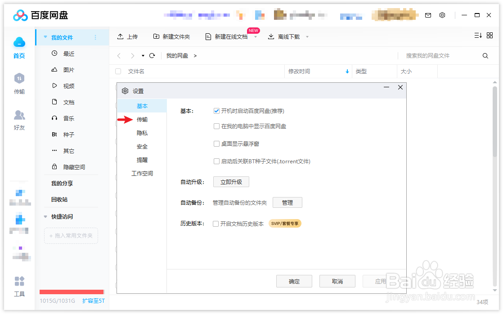Click 立即升级 upgrade button
Image resolution: width=503 pixels, height=314 pixels.
(x=231, y=182)
